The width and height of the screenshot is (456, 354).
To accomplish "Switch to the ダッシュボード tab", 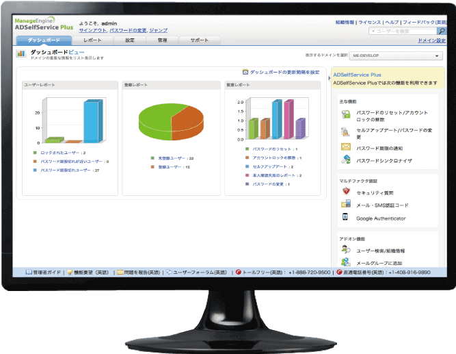I will point(44,40).
